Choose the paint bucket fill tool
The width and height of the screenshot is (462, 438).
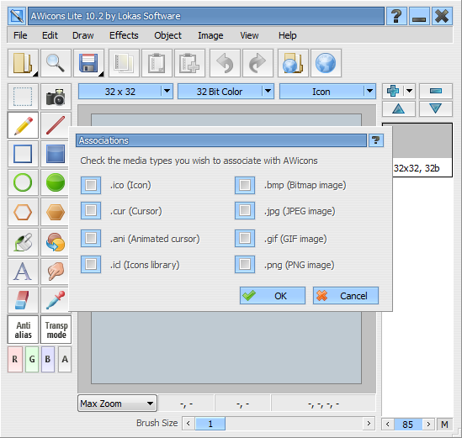23,242
